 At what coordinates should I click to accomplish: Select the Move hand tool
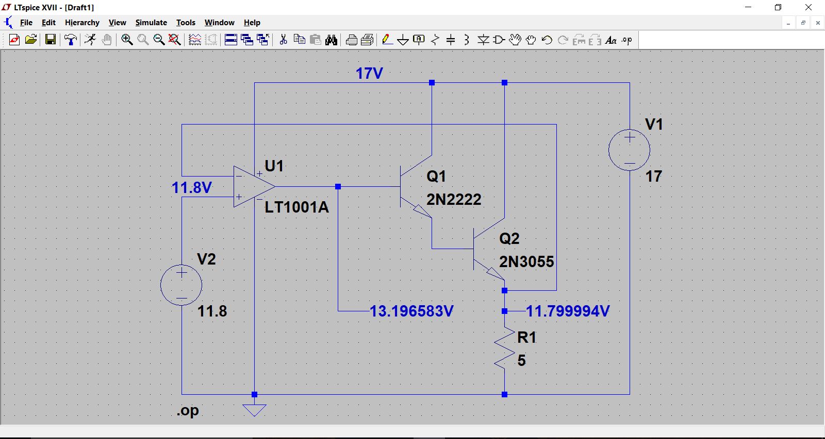[515, 40]
